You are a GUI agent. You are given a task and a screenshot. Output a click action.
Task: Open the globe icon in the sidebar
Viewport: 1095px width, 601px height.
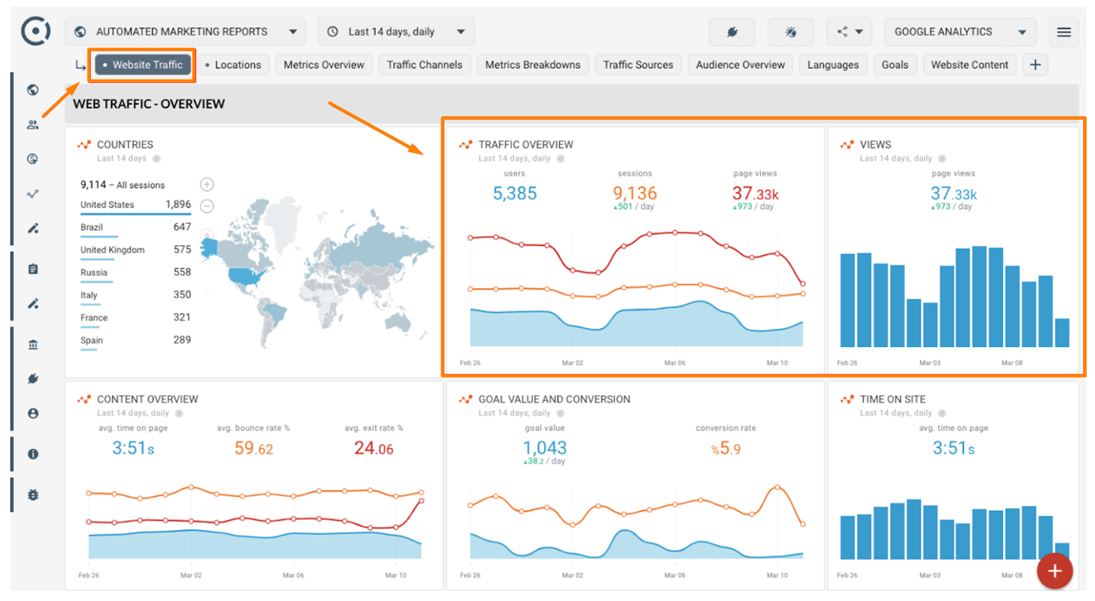(x=32, y=90)
